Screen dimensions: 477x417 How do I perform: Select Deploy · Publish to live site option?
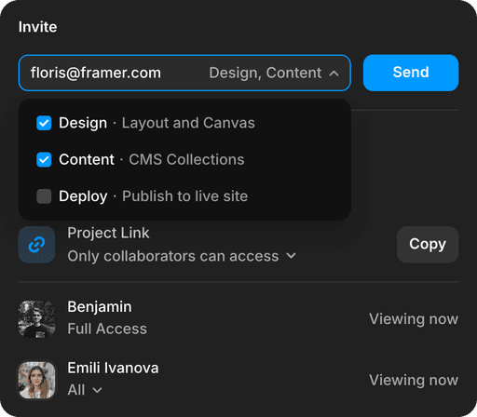pyautogui.click(x=184, y=196)
